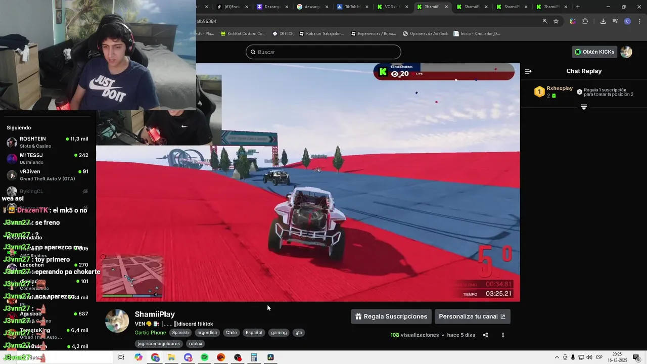Open the notification center icon

coord(636,357)
